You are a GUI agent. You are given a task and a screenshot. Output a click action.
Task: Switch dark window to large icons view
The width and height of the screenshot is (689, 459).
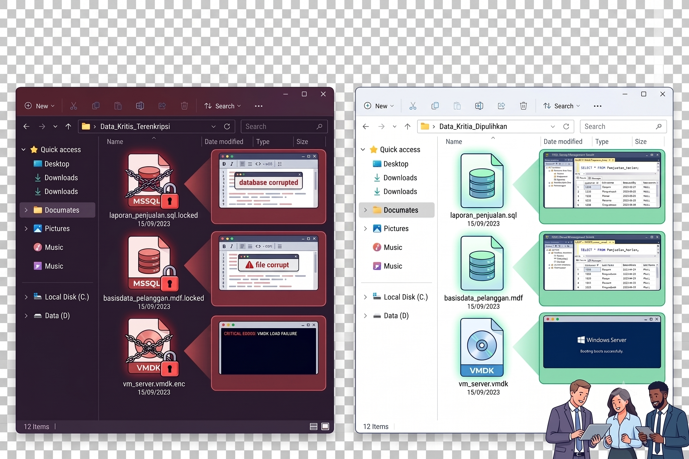(325, 427)
